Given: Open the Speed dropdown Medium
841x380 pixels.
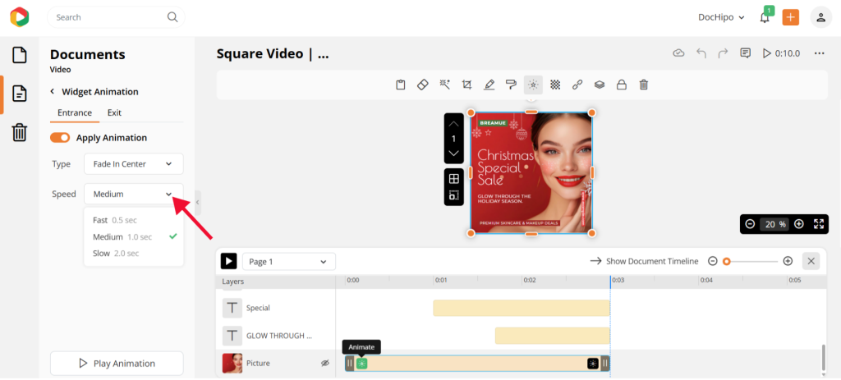Looking at the screenshot, I should (134, 194).
